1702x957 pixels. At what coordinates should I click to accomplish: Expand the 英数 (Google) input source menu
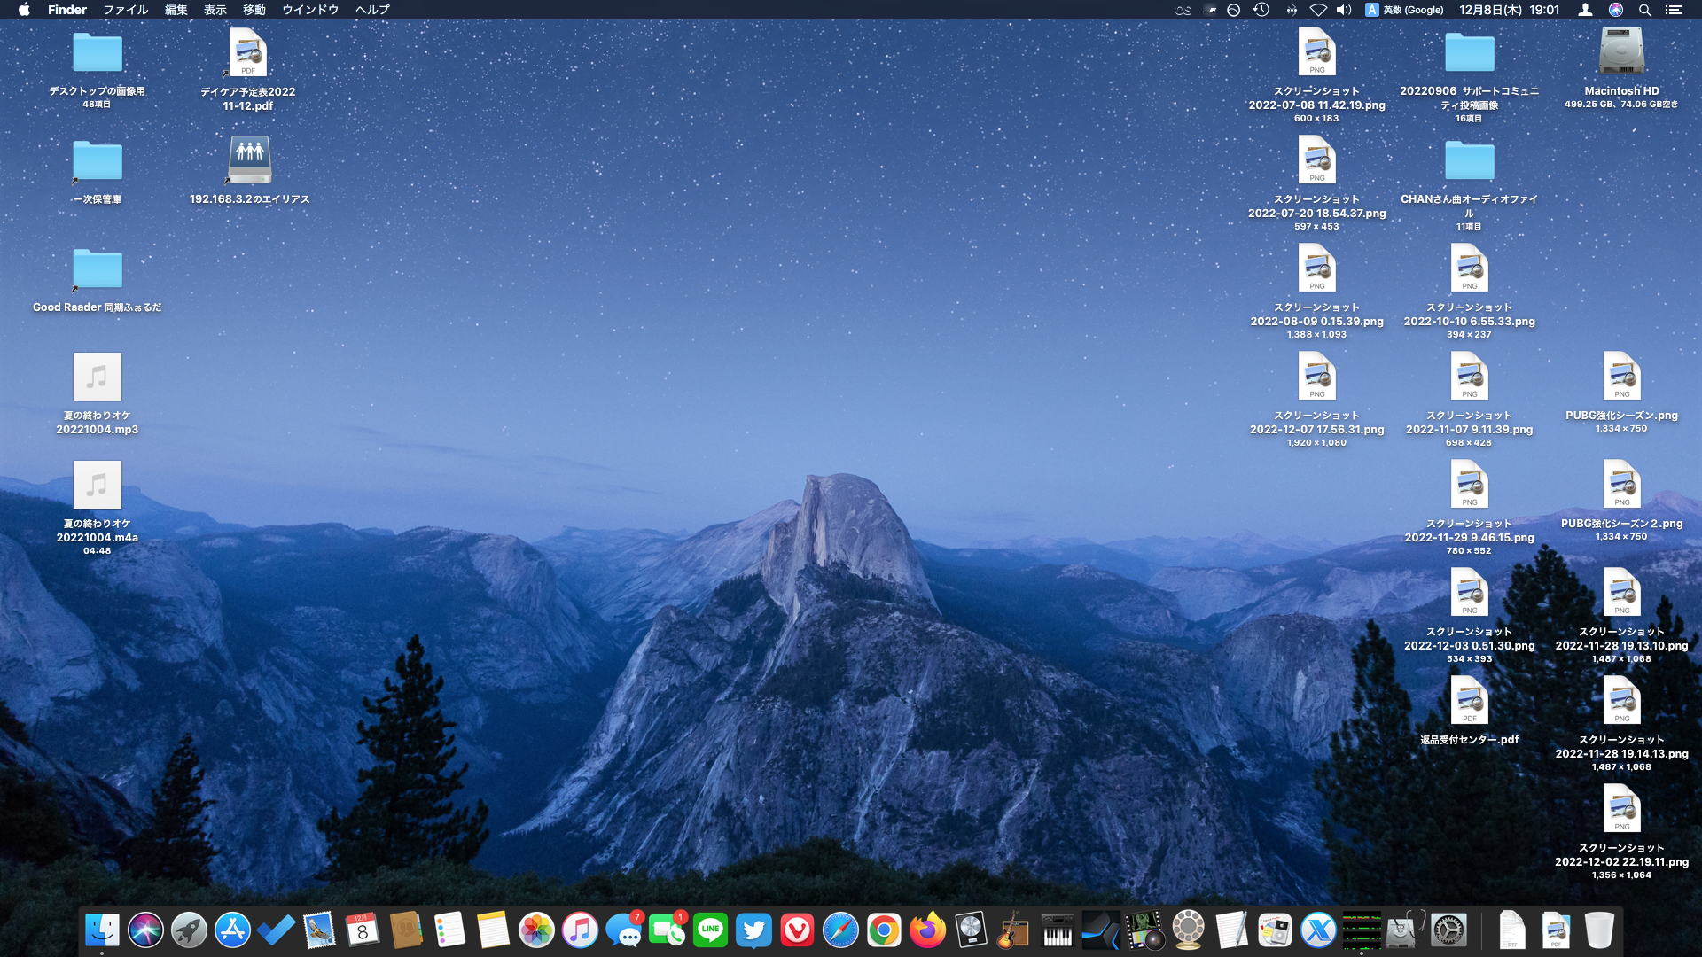pos(1405,10)
